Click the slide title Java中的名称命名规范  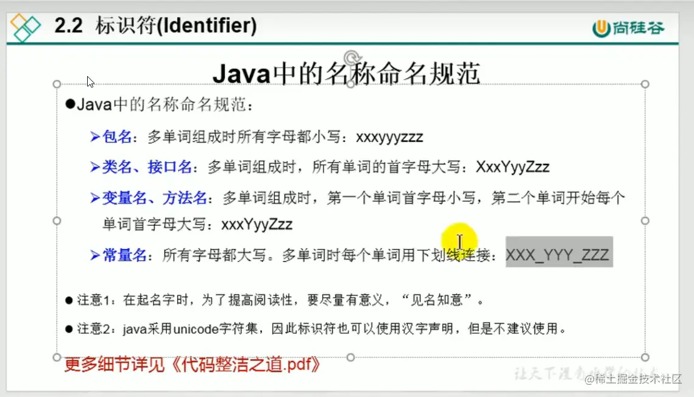pos(346,73)
